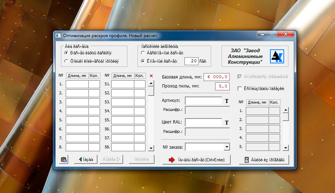This screenshot has width=335, height=193.
Task: Click the length field in row 2 of right list
Action: pyautogui.click(x=257, y=120)
